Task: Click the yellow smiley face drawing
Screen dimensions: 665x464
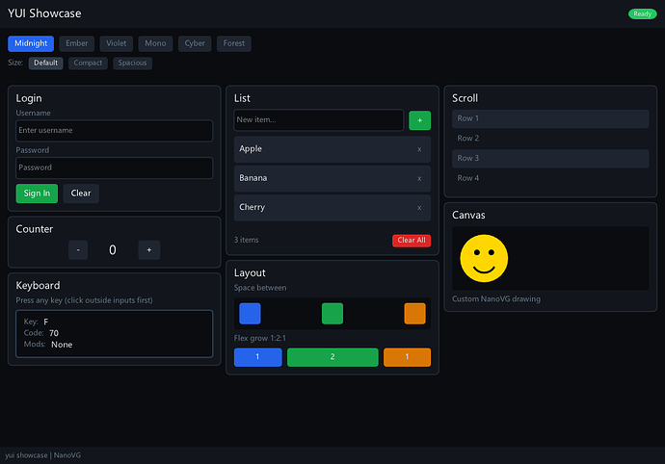Action: [x=484, y=258]
